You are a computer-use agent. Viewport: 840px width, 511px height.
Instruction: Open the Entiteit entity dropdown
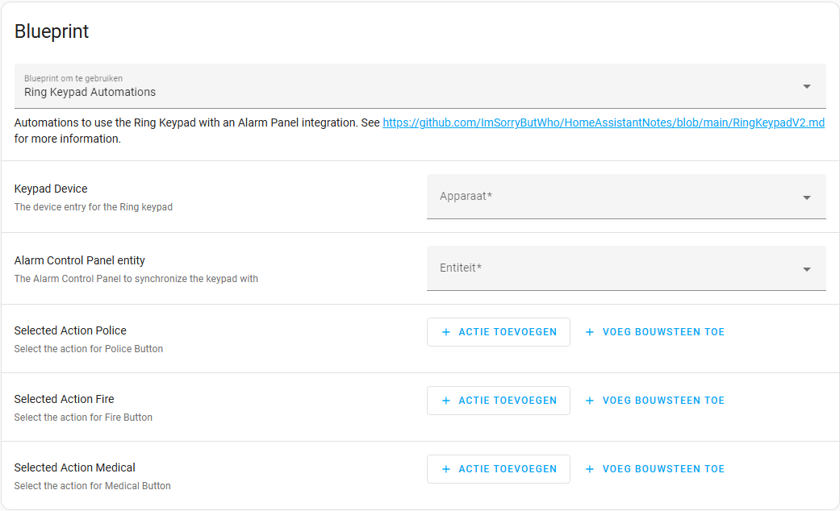coord(626,268)
